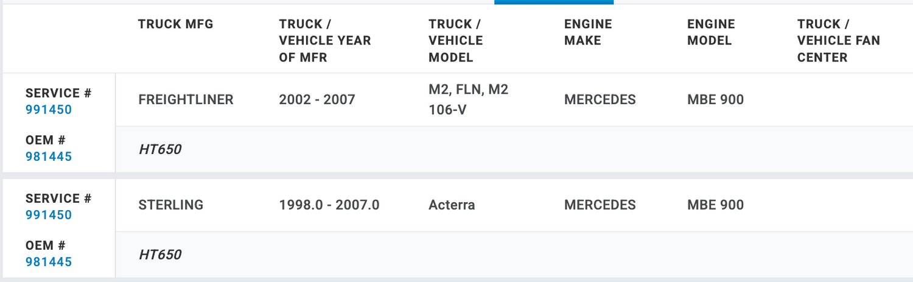Click the ENGINE MODEL column header
Viewport: 913px width, 282px height.
point(711,32)
